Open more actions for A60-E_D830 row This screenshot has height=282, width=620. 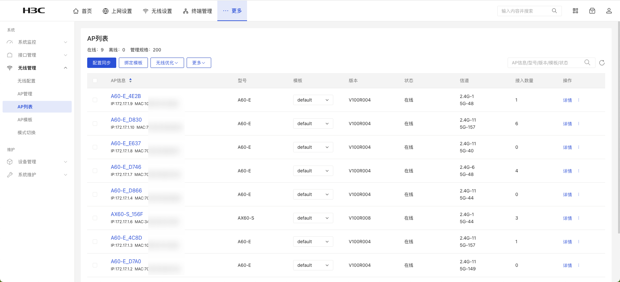(579, 124)
